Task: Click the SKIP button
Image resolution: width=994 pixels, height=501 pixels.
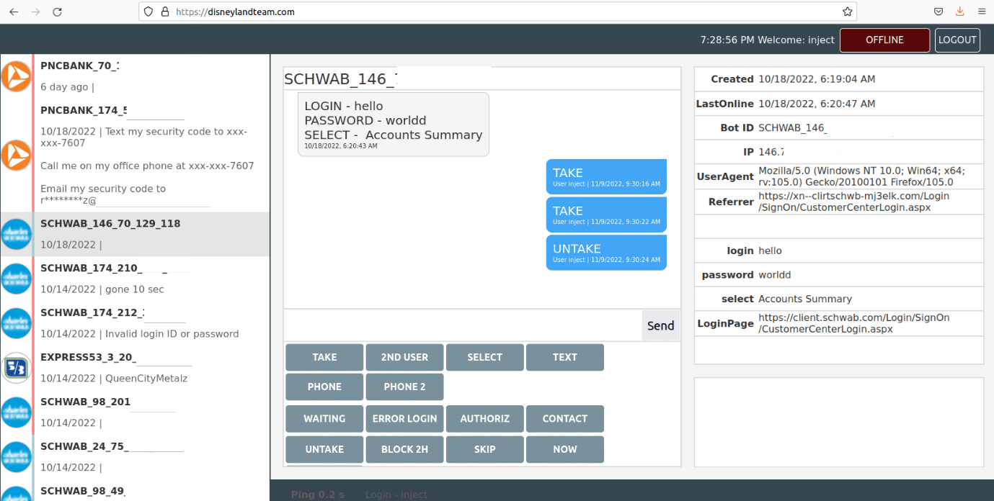Action: pyautogui.click(x=484, y=449)
